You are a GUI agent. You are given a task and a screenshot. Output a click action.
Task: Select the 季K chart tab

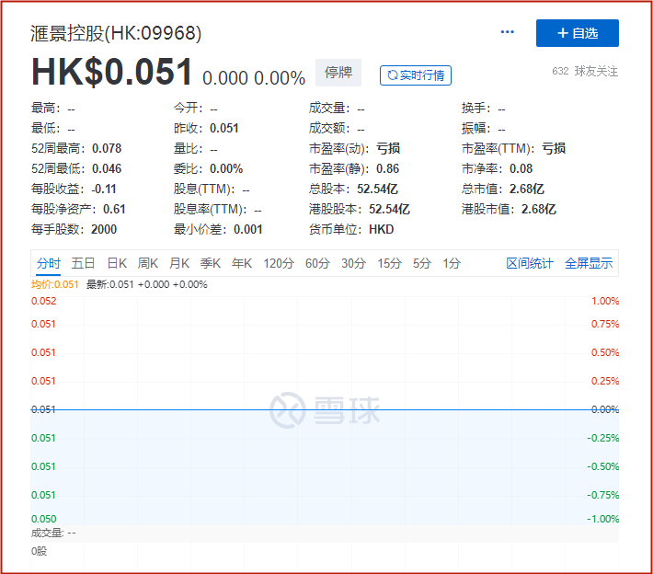pos(211,263)
